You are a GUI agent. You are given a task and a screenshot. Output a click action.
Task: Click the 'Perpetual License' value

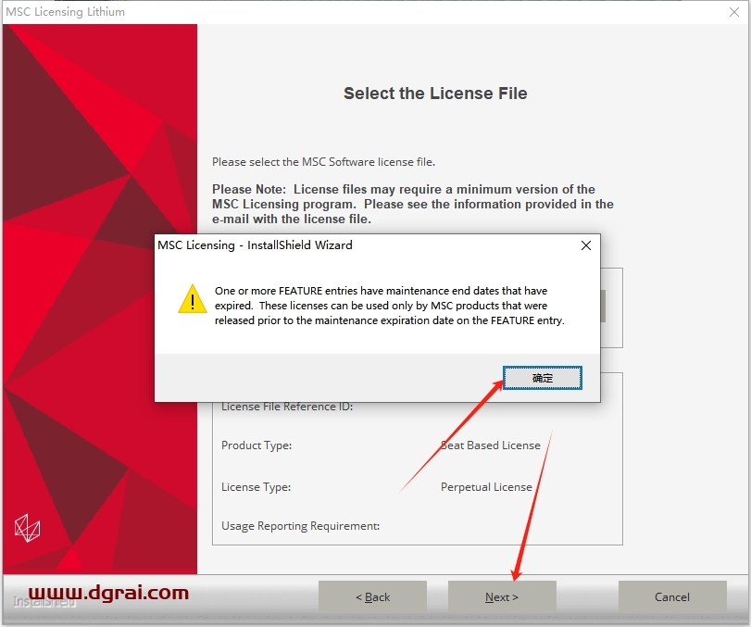(x=486, y=487)
